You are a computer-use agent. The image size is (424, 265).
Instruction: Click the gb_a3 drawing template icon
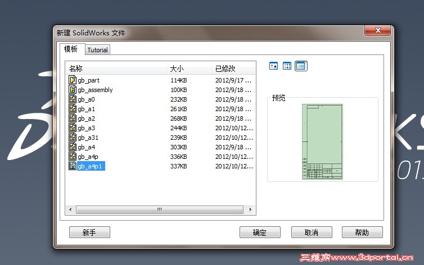[73, 127]
